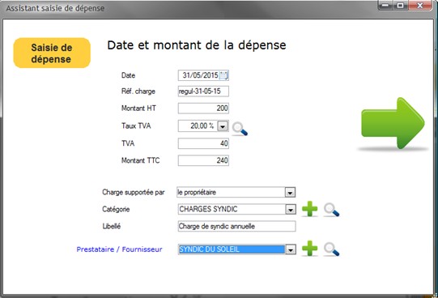Screen dimensions: 438x298
Task: Click the 'Catégorie' label
Action: click(116, 209)
